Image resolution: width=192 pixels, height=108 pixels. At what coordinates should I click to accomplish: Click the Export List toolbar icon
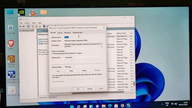(x=40, y=26)
